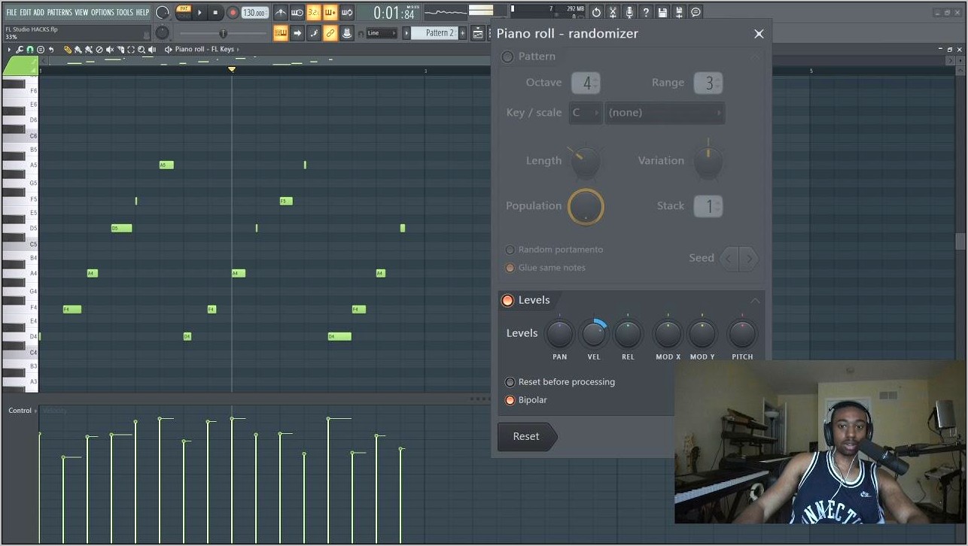Click the help question mark icon
Image resolution: width=968 pixels, height=546 pixels.
[x=646, y=12]
